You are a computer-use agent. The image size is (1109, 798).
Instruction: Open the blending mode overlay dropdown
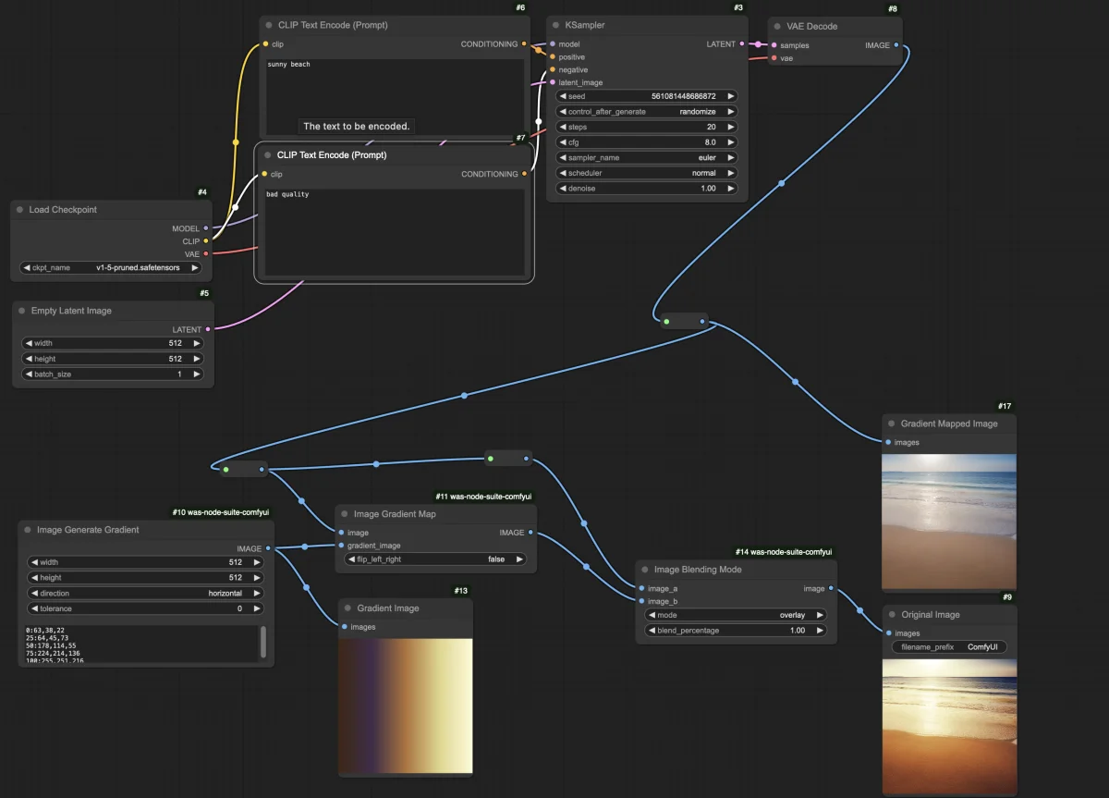click(x=736, y=614)
